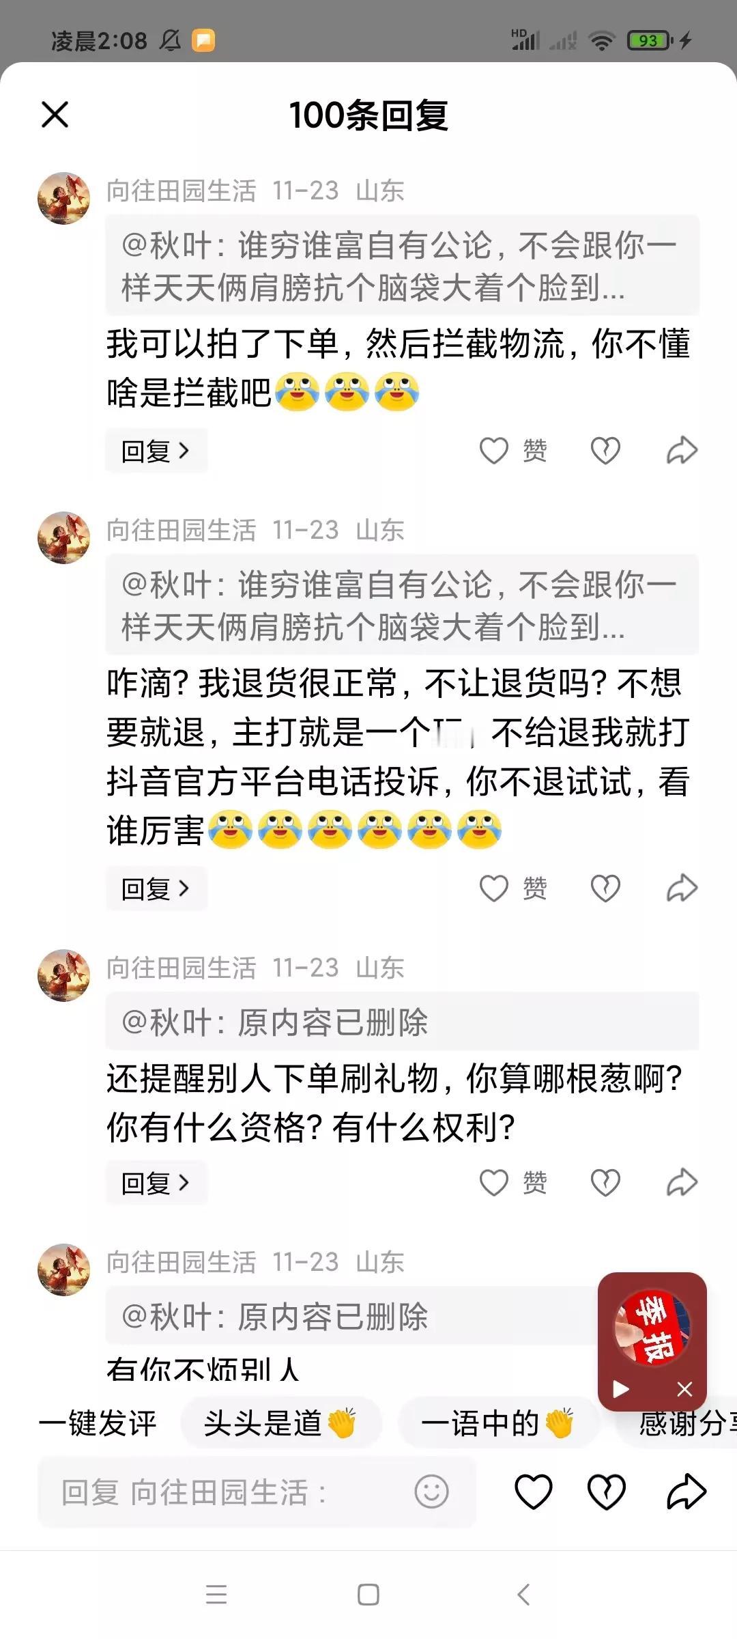
Task: Dismiss the floating 季报 widget
Action: [x=684, y=1389]
